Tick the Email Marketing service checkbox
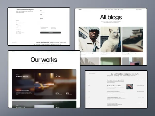Image resolution: width=155 pixels, height=116 pixels. [x=41, y=29]
